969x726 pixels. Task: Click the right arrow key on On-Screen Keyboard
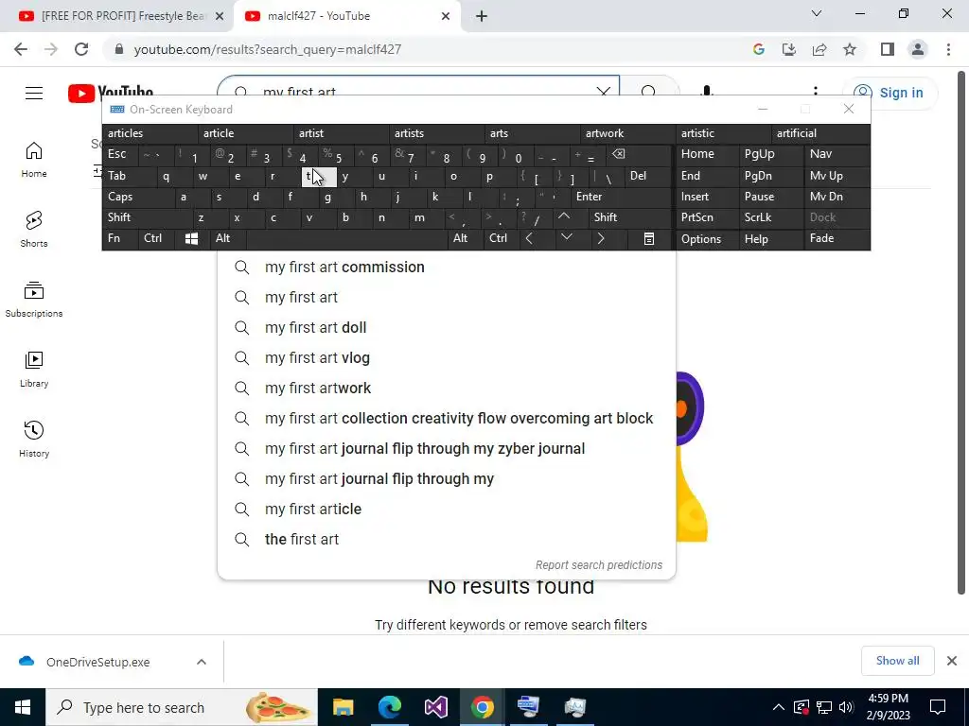(x=601, y=238)
